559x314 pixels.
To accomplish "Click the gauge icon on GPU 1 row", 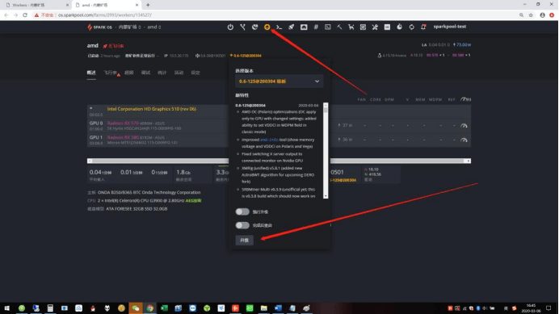I will (x=464, y=140).
